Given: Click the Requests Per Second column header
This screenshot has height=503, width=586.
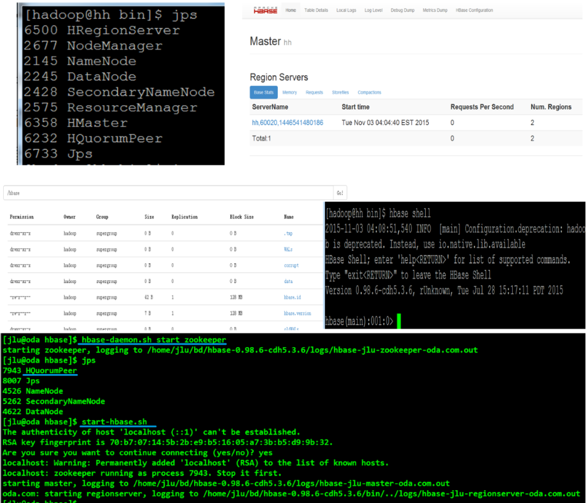Looking at the screenshot, I should [x=482, y=107].
